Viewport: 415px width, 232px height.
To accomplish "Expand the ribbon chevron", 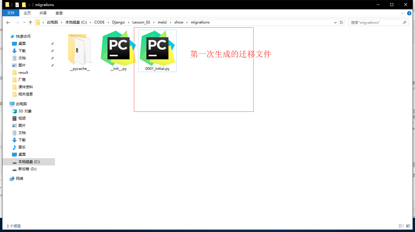I will pos(403,13).
